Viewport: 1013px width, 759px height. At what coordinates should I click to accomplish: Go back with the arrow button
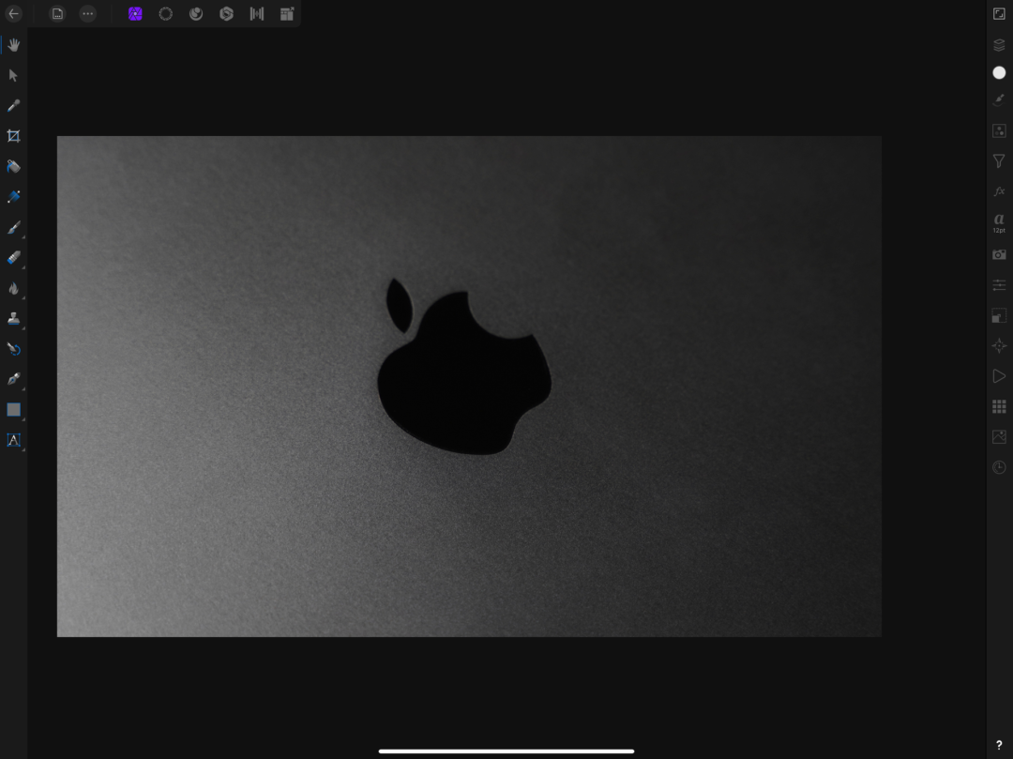coord(13,13)
